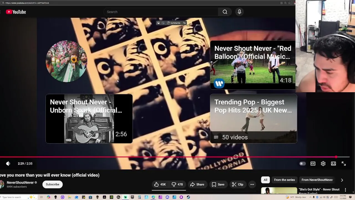The image size is (355, 200).
Task: Open the Red Balloon end screen video
Action: coord(253,65)
